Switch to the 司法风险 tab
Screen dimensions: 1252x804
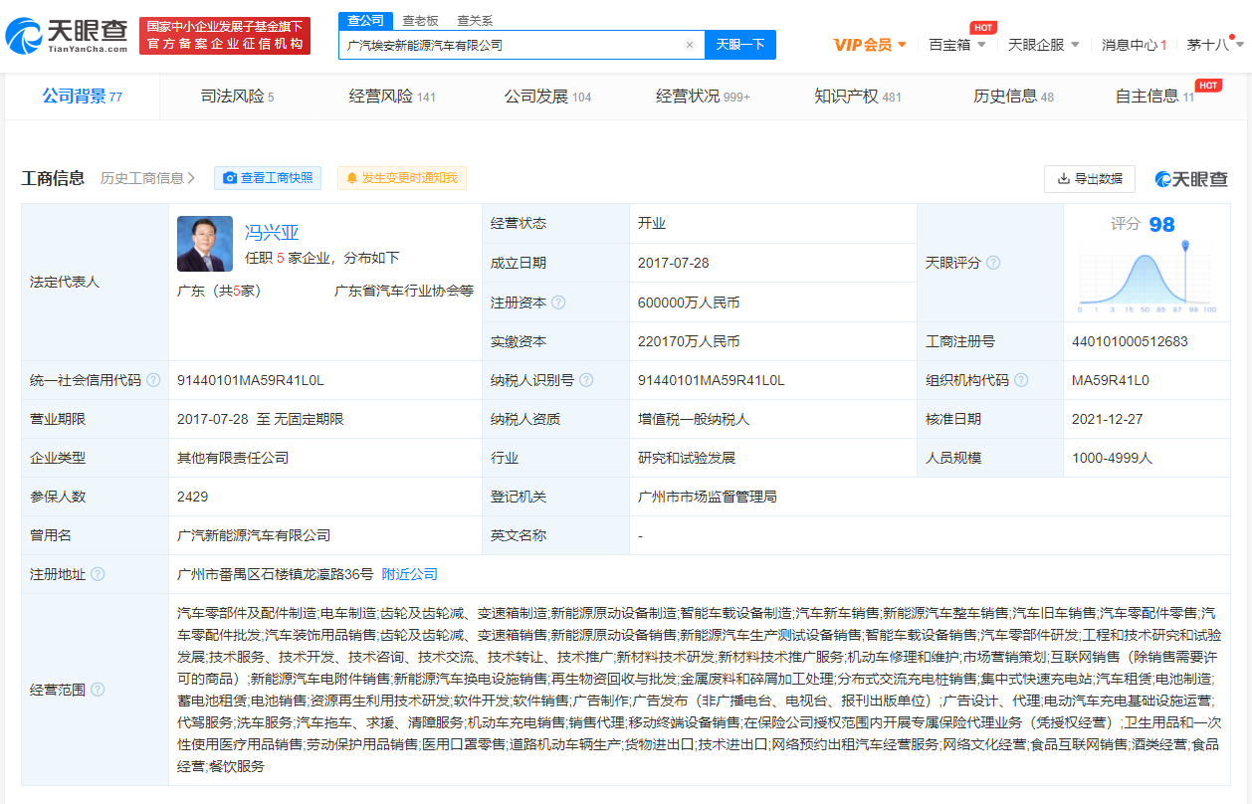[237, 97]
